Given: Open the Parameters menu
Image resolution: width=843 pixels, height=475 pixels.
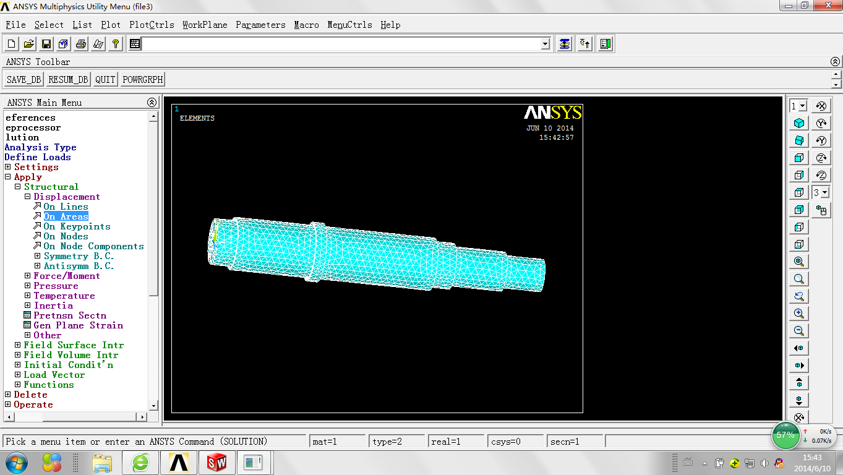Looking at the screenshot, I should pos(260,25).
